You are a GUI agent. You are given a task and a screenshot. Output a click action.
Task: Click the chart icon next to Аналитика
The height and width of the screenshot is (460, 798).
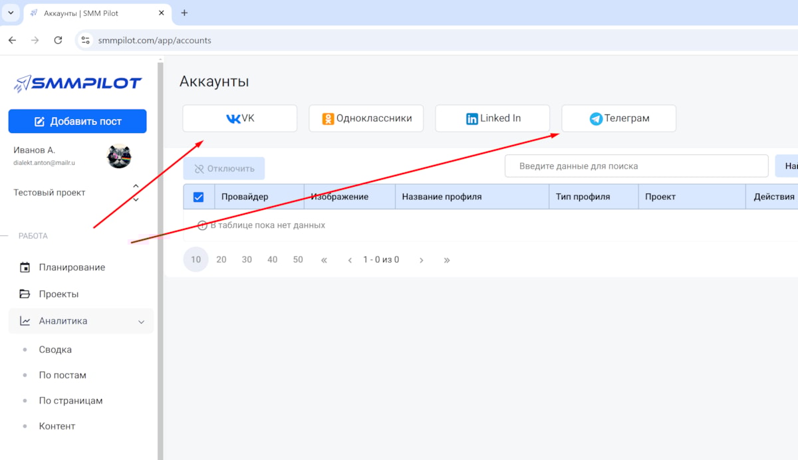tap(25, 321)
